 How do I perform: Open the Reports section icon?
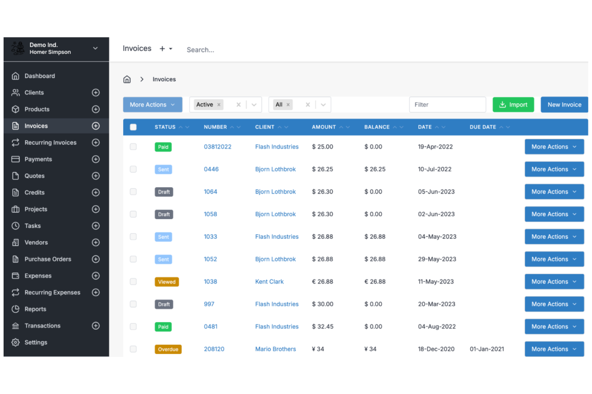pos(15,309)
